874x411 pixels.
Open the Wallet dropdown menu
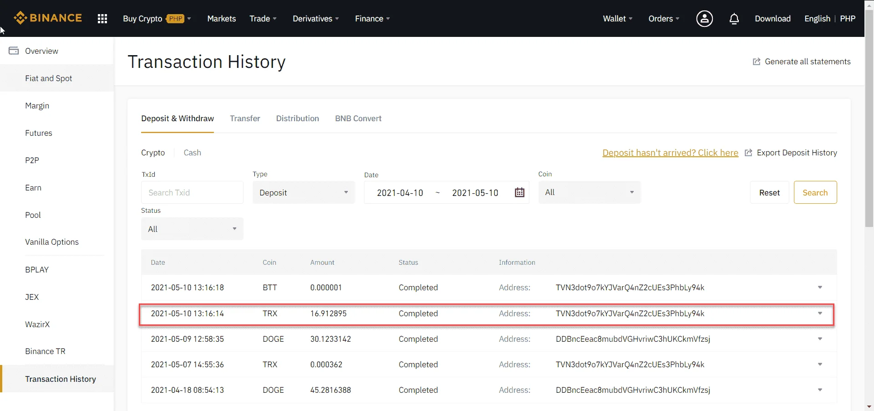pos(617,19)
